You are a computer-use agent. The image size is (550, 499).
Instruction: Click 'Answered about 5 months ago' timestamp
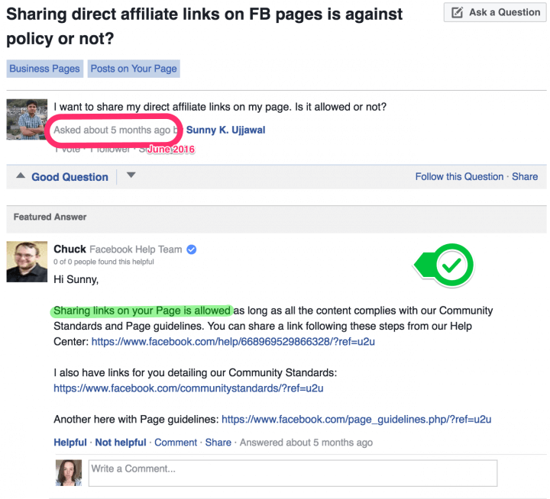tap(306, 443)
